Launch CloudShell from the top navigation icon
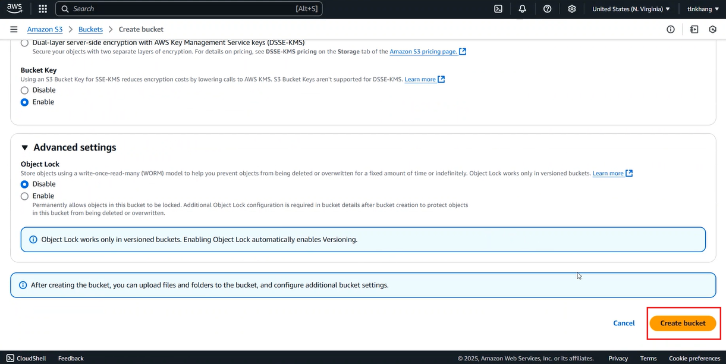The height and width of the screenshot is (364, 726). 498,9
